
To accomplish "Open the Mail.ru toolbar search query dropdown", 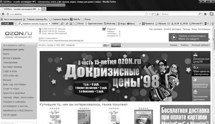I will pyautogui.click(x=49, y=24).
